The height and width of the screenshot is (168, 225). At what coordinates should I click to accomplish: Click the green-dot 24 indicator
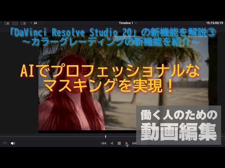(x=34, y=23)
